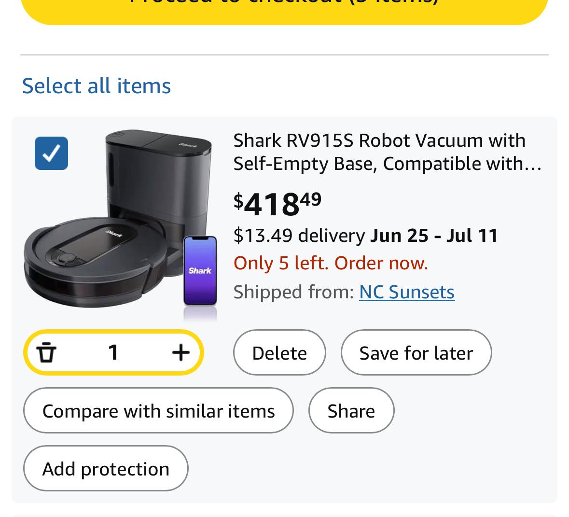Click the quantity number 1 field
This screenshot has height=517, width=569.
pyautogui.click(x=113, y=352)
